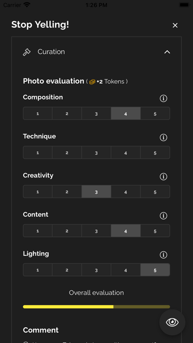The width and height of the screenshot is (193, 343).
Task: Click the Curation gavel icon
Action: (x=27, y=52)
